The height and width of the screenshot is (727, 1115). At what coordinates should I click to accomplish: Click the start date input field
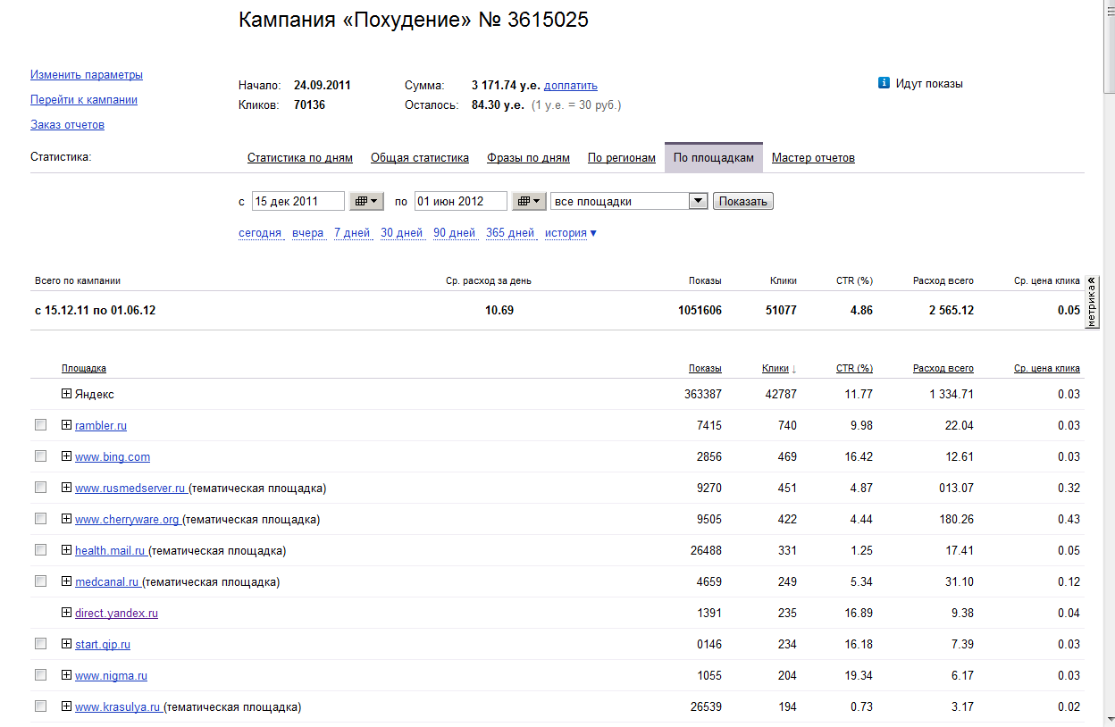click(297, 201)
